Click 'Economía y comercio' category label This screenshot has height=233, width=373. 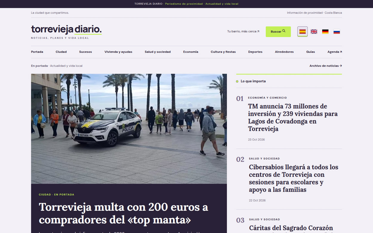click(267, 98)
